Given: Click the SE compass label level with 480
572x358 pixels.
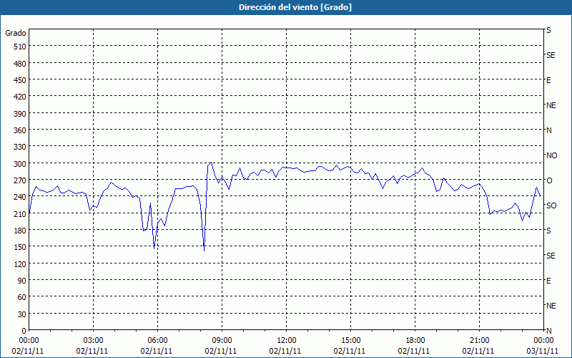Looking at the screenshot, I should click(551, 55).
